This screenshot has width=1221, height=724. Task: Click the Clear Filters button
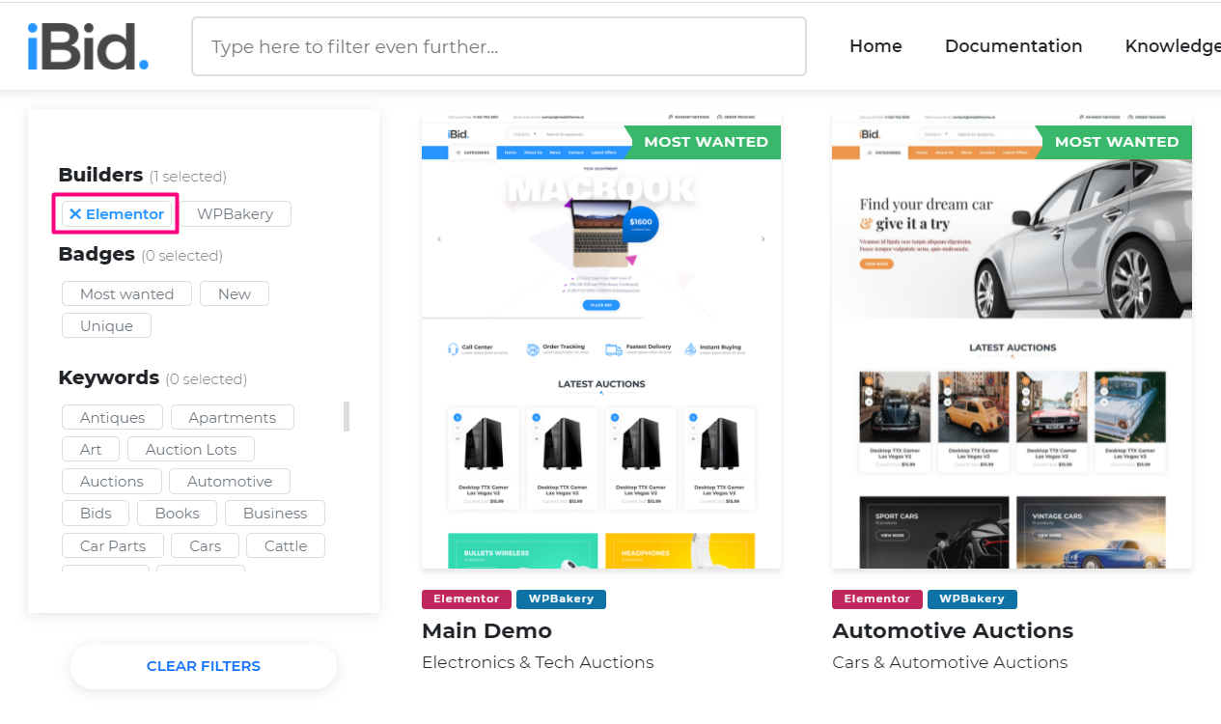coord(203,666)
